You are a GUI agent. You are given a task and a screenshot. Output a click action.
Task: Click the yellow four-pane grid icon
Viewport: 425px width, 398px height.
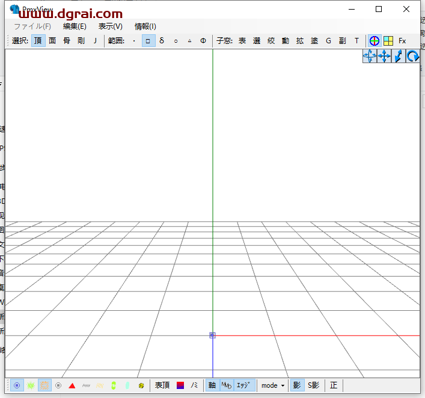(x=388, y=41)
